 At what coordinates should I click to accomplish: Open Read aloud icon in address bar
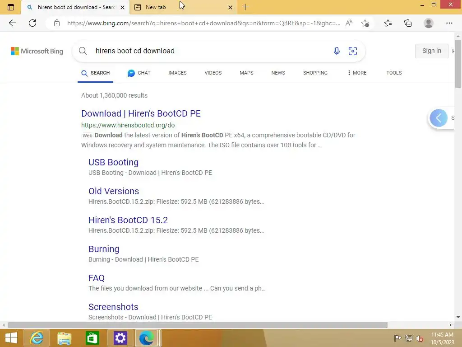coord(349,23)
